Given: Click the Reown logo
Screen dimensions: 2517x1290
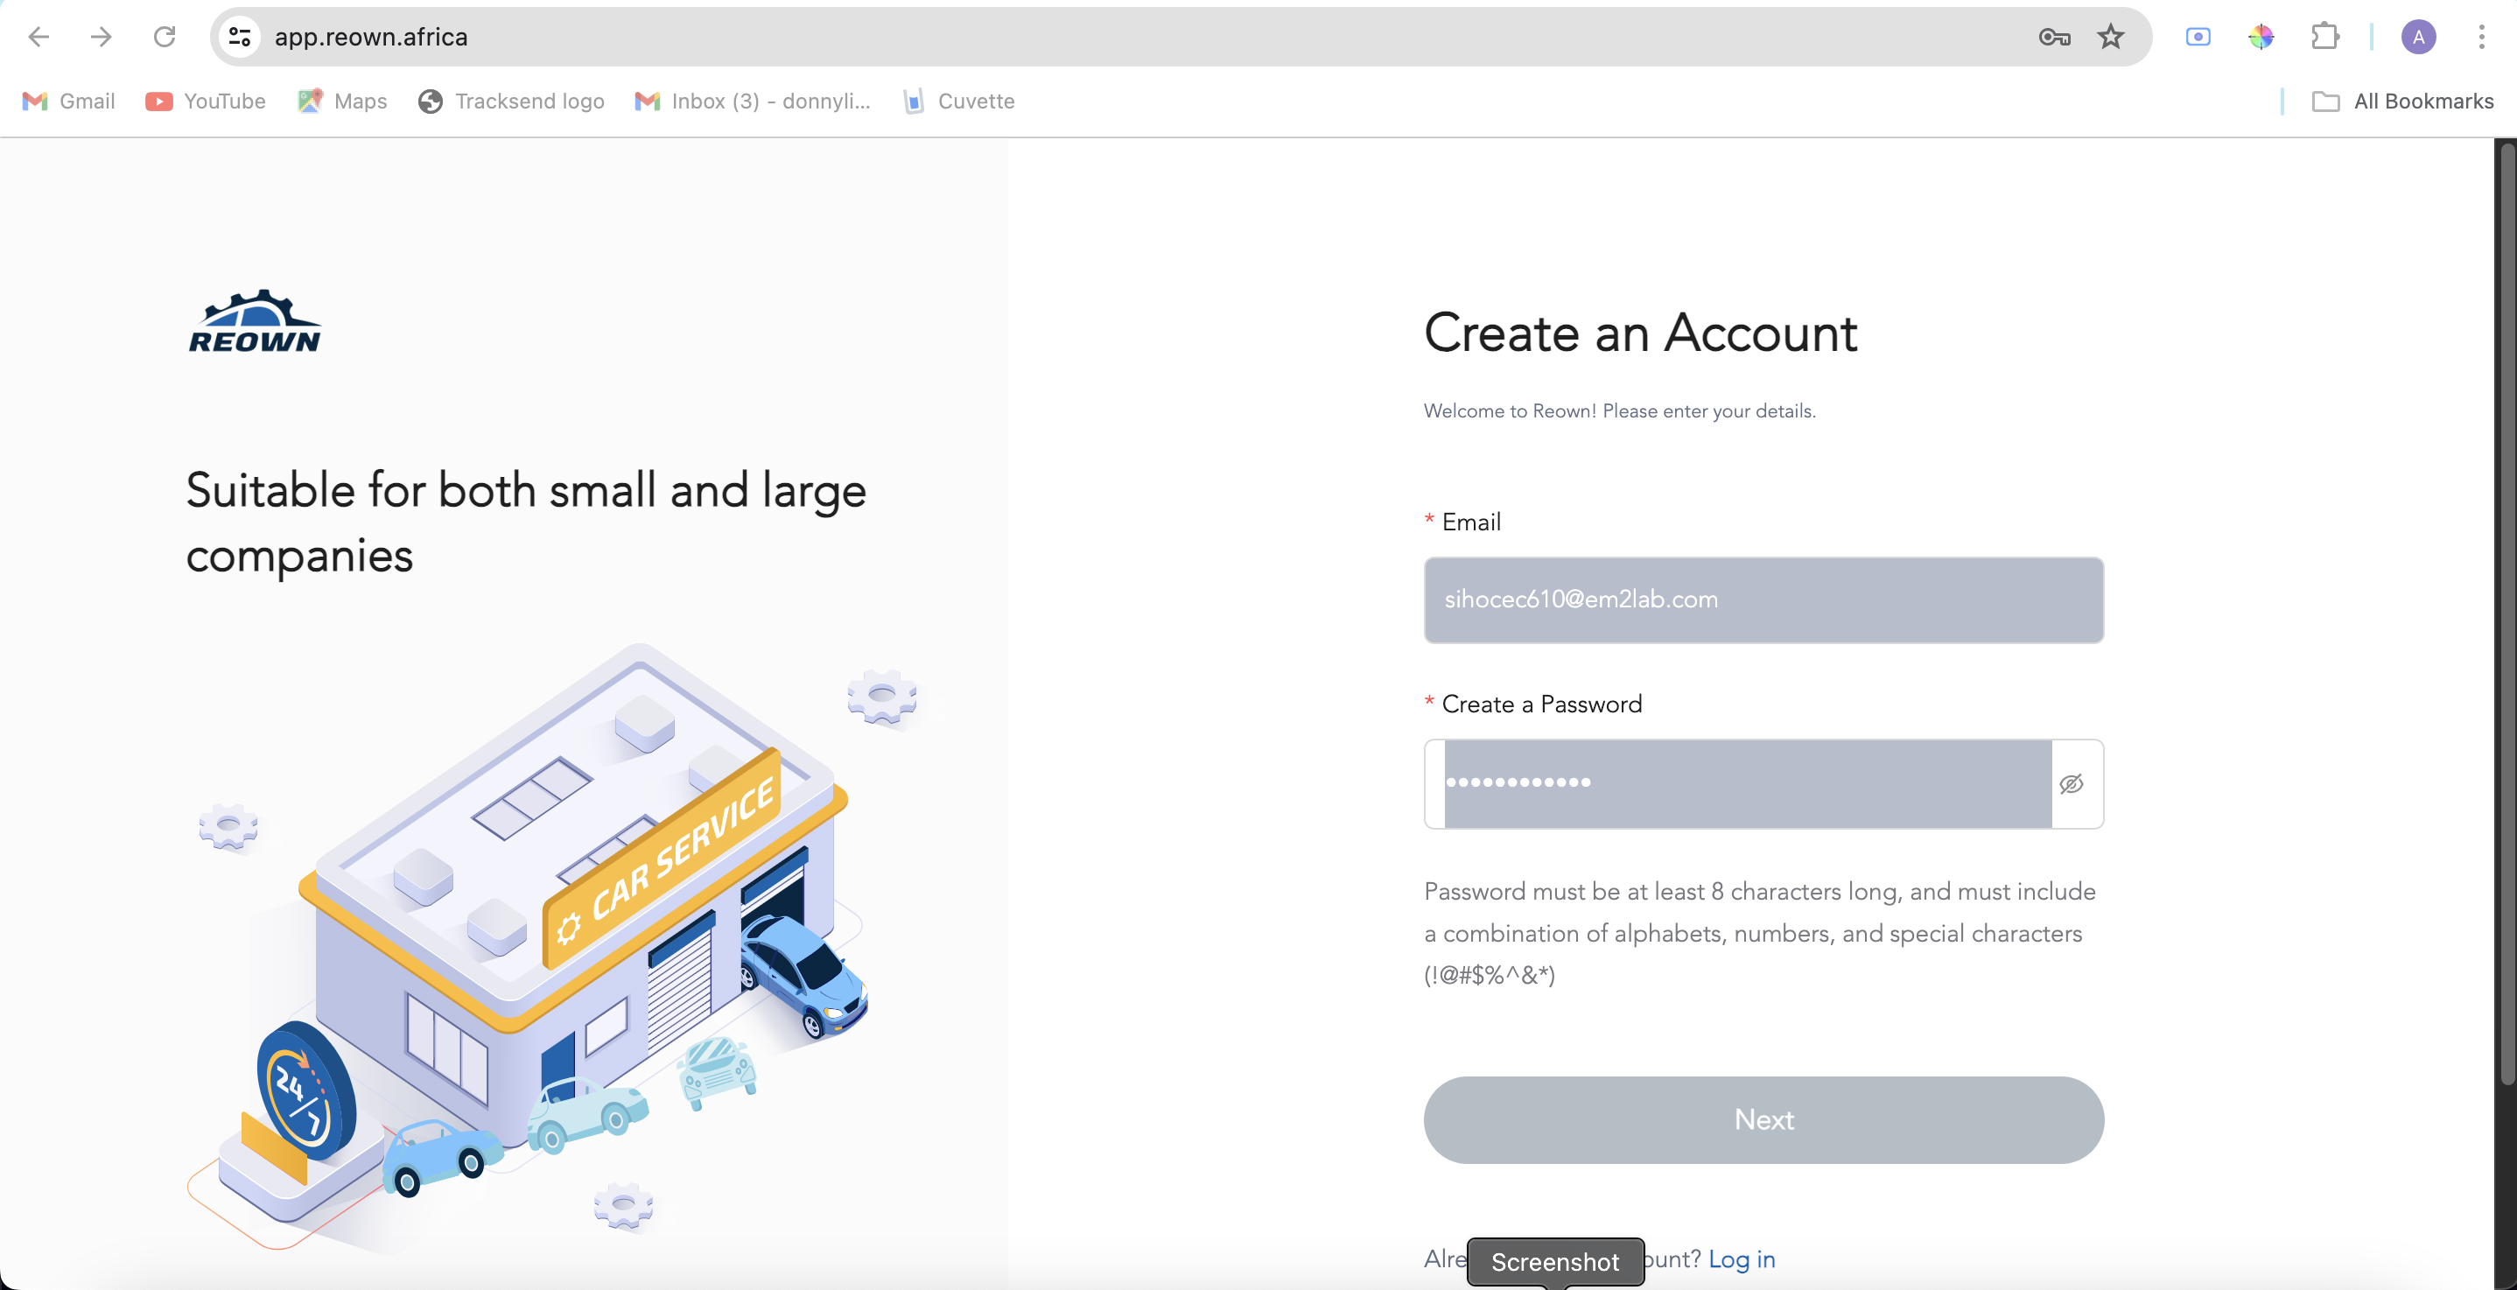Looking at the screenshot, I should (x=254, y=320).
